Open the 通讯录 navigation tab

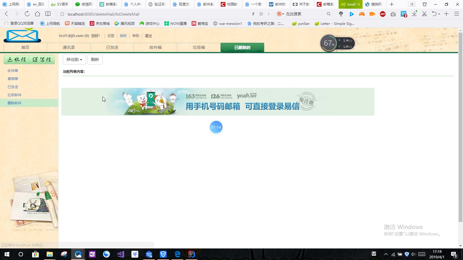69,47
